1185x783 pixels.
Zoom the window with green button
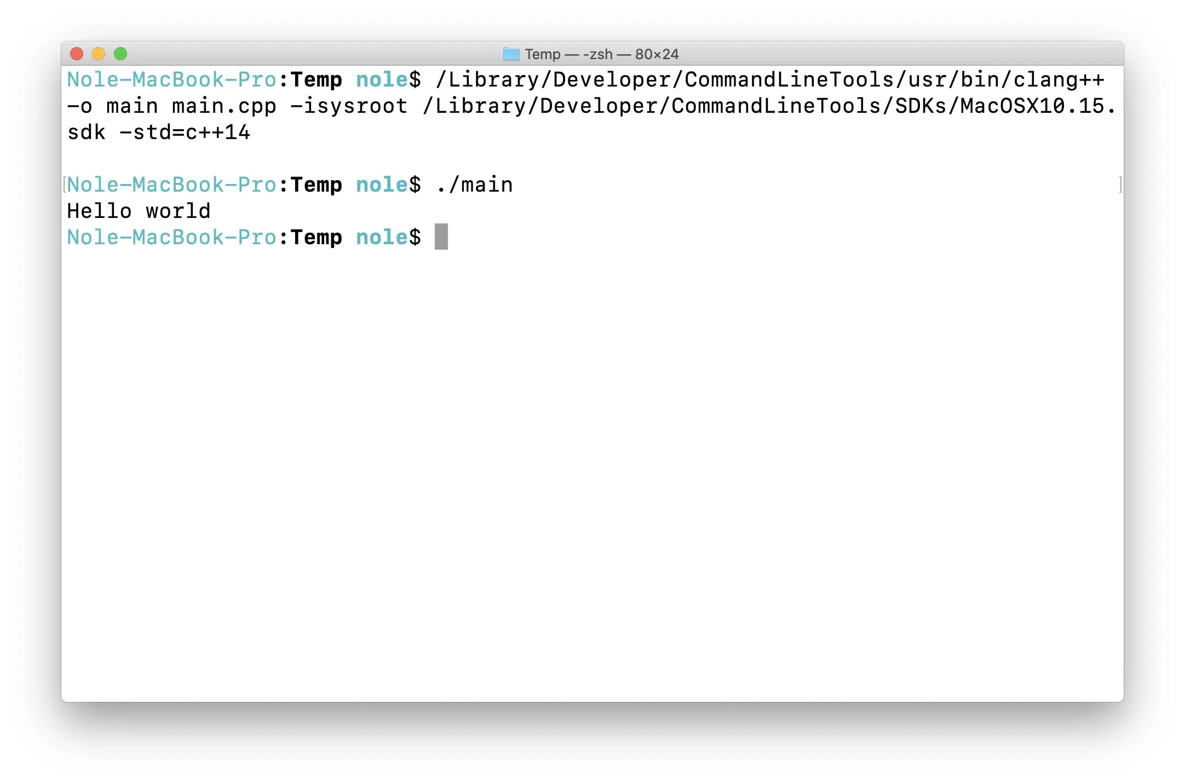[x=120, y=54]
